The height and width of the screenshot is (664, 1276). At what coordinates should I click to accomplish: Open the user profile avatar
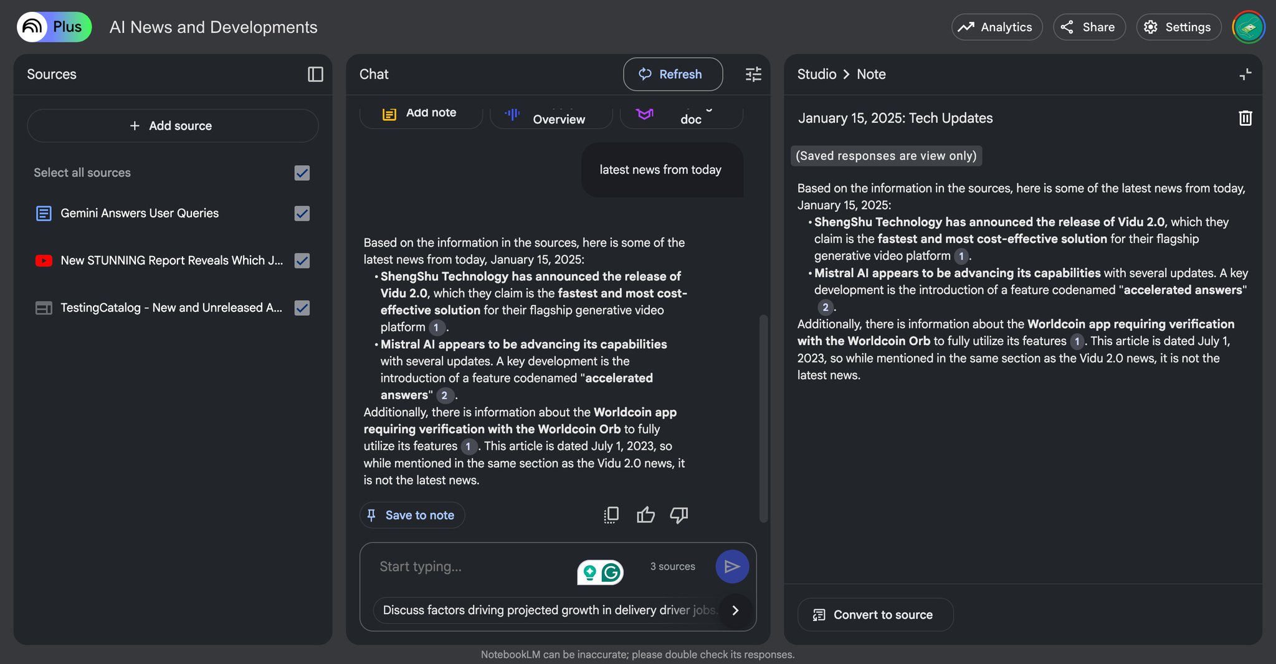click(1248, 27)
